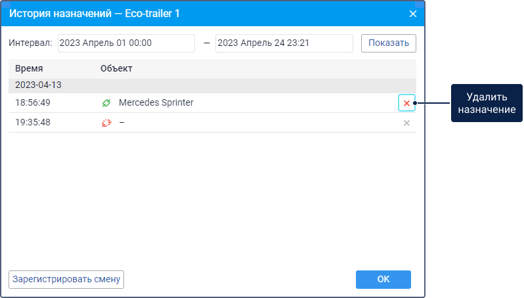The image size is (524, 298).
Task: Click the green assignment icon beside Mercedes Sprinter
Action: pos(106,103)
